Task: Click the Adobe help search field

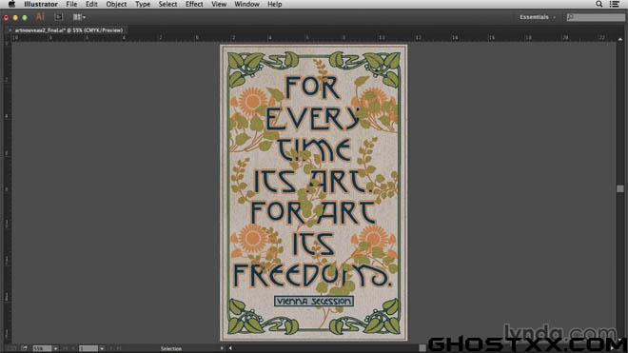Action: tap(596, 17)
